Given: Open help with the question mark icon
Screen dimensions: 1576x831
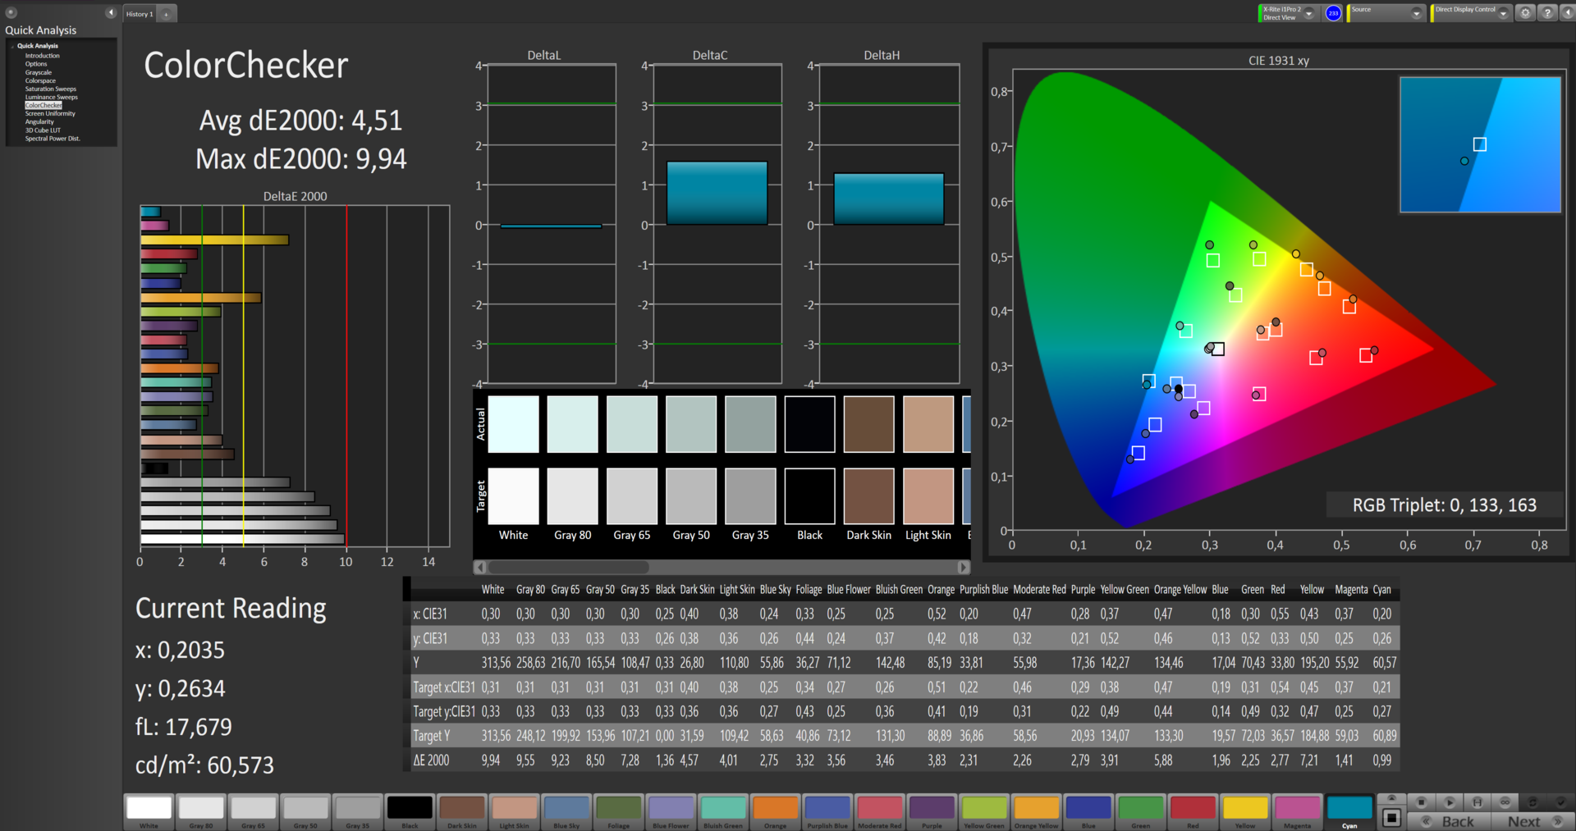Looking at the screenshot, I should point(1546,12).
